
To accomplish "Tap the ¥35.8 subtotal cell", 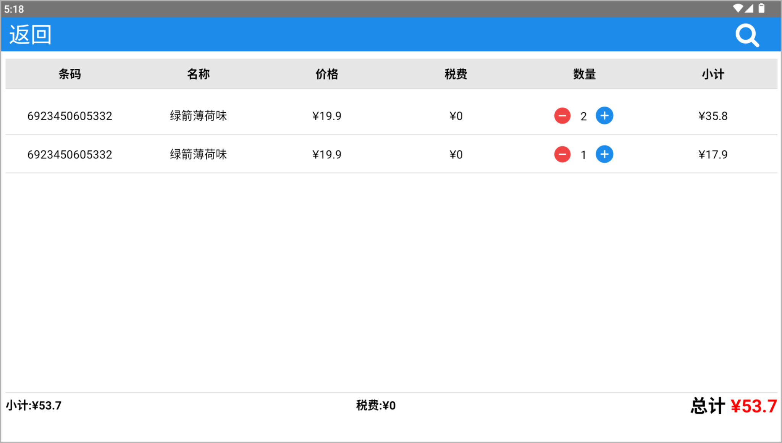I will pyautogui.click(x=713, y=116).
